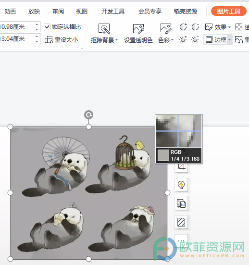Select the 图片工具 tab
The height and width of the screenshot is (265, 249).
229,11
